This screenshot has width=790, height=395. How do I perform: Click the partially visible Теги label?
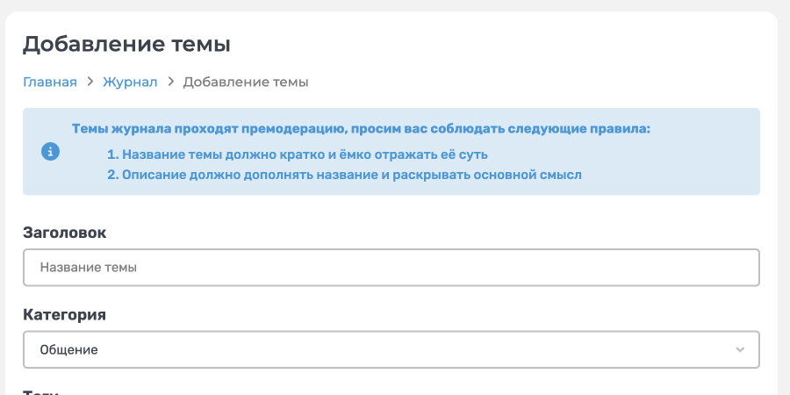pos(41,391)
